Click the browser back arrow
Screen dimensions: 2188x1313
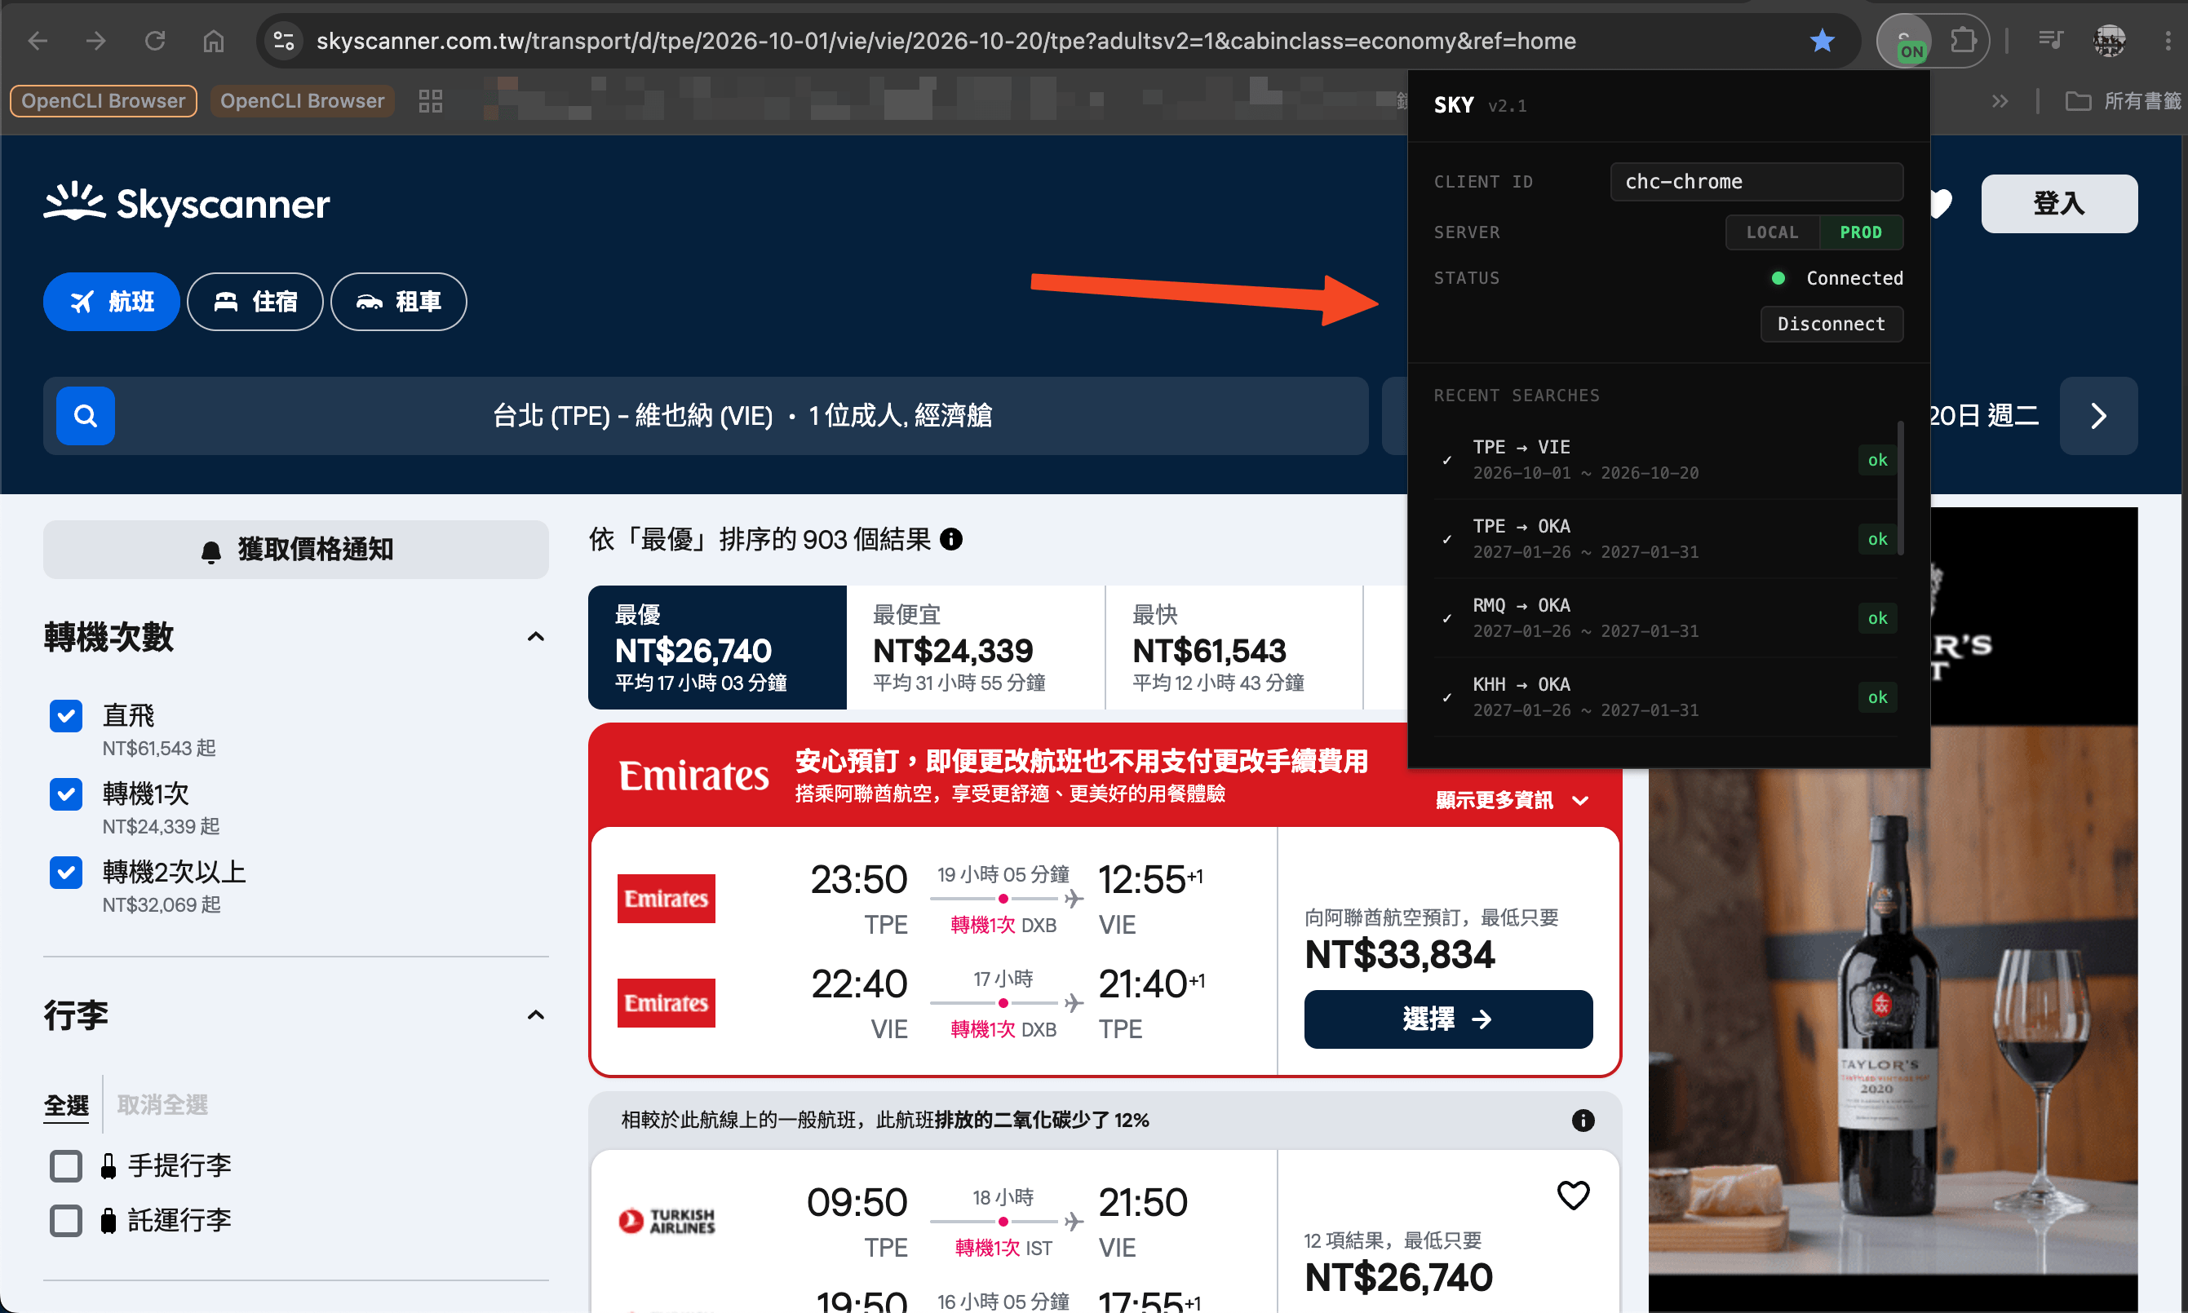click(38, 41)
